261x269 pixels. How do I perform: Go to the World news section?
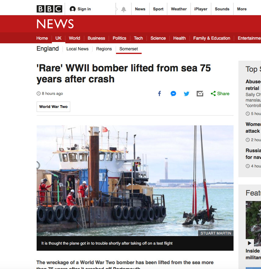click(74, 38)
